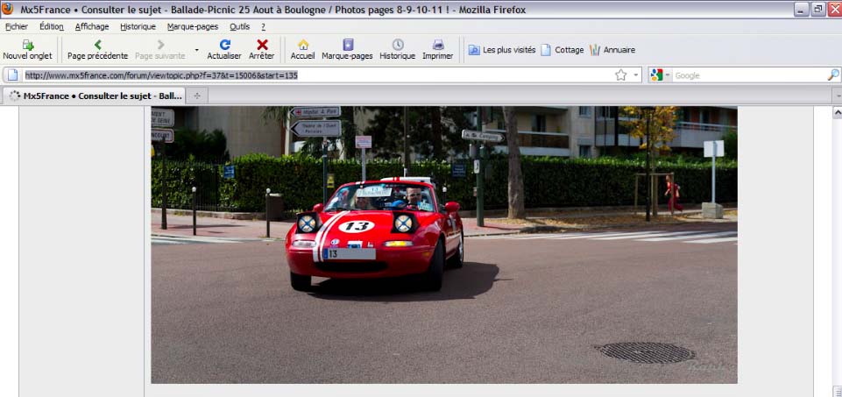Viewport: 842px width, 397px height.
Task: Open the Fichier menu
Action: pyautogui.click(x=17, y=26)
